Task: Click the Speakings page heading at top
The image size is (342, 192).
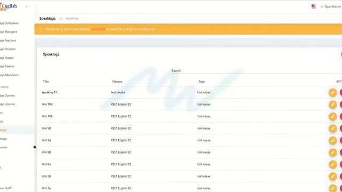Action: [48, 19]
